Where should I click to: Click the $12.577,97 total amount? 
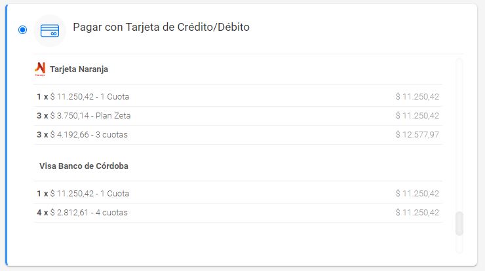[x=417, y=135]
